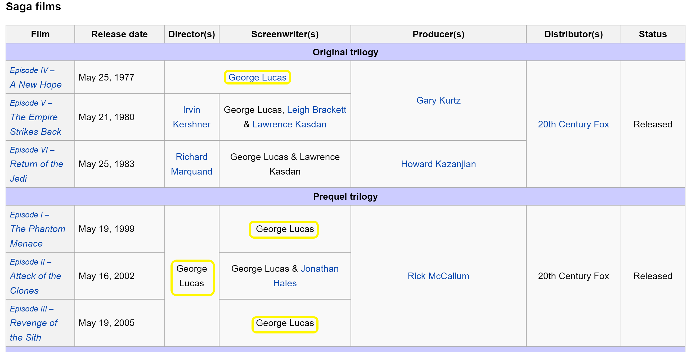Select the May 19, 2005 release date cell
Image resolution: width=691 pixels, height=352 pixels.
click(x=119, y=323)
